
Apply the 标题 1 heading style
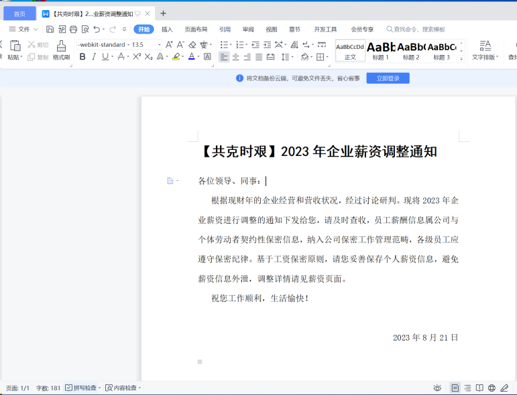click(381, 51)
